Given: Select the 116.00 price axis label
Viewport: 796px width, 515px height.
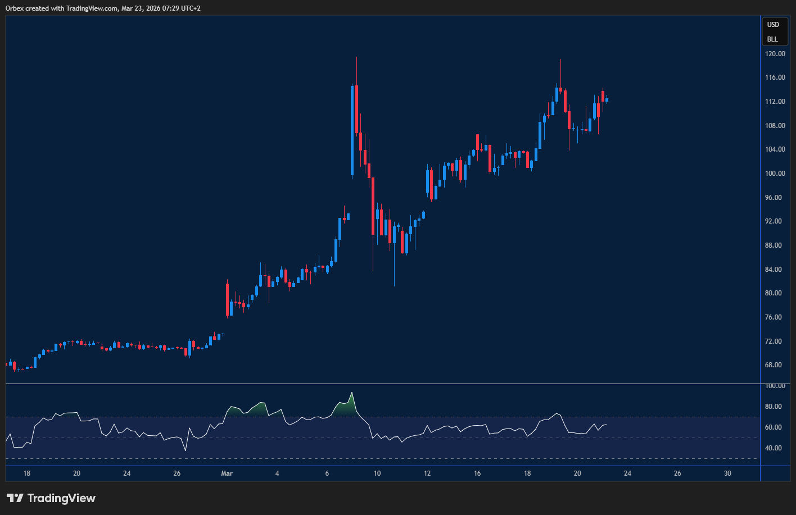Looking at the screenshot, I should (x=776, y=78).
